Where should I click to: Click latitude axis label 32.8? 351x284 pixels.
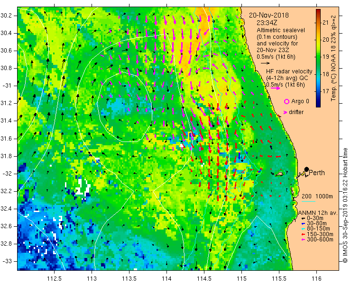coord(6,244)
